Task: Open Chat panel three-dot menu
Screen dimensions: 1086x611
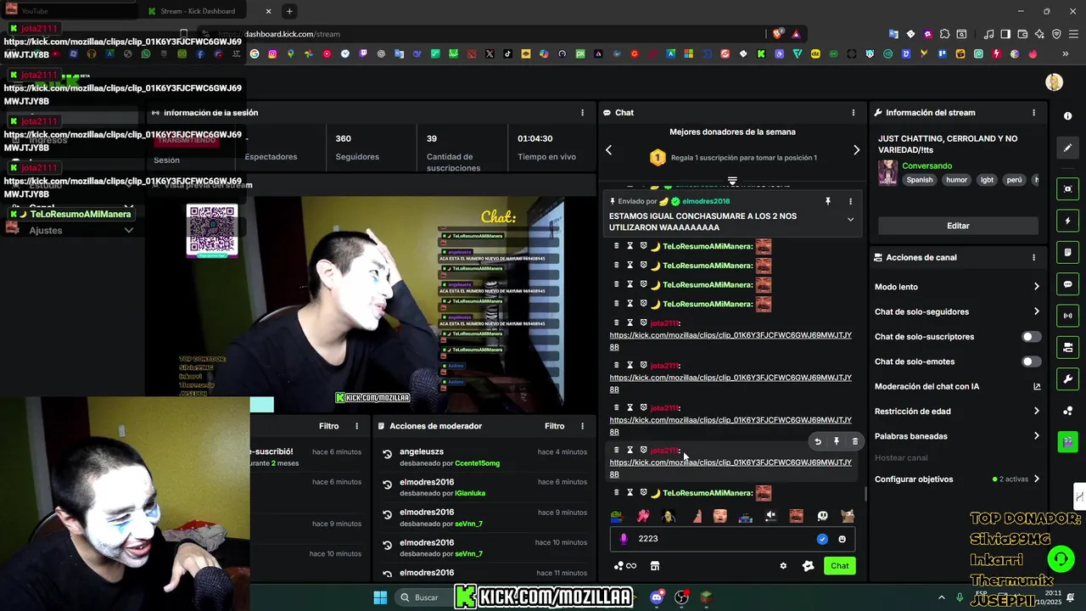Action: 853,113
